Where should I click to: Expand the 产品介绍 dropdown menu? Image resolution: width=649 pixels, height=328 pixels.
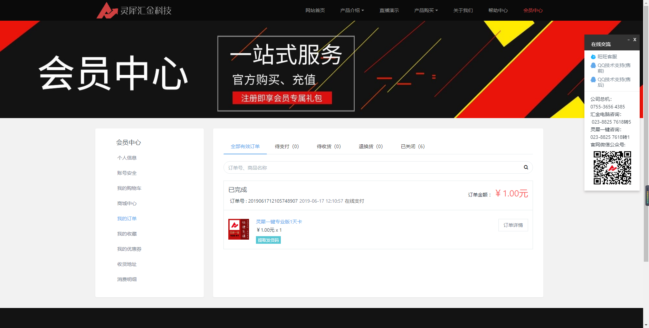[351, 10]
